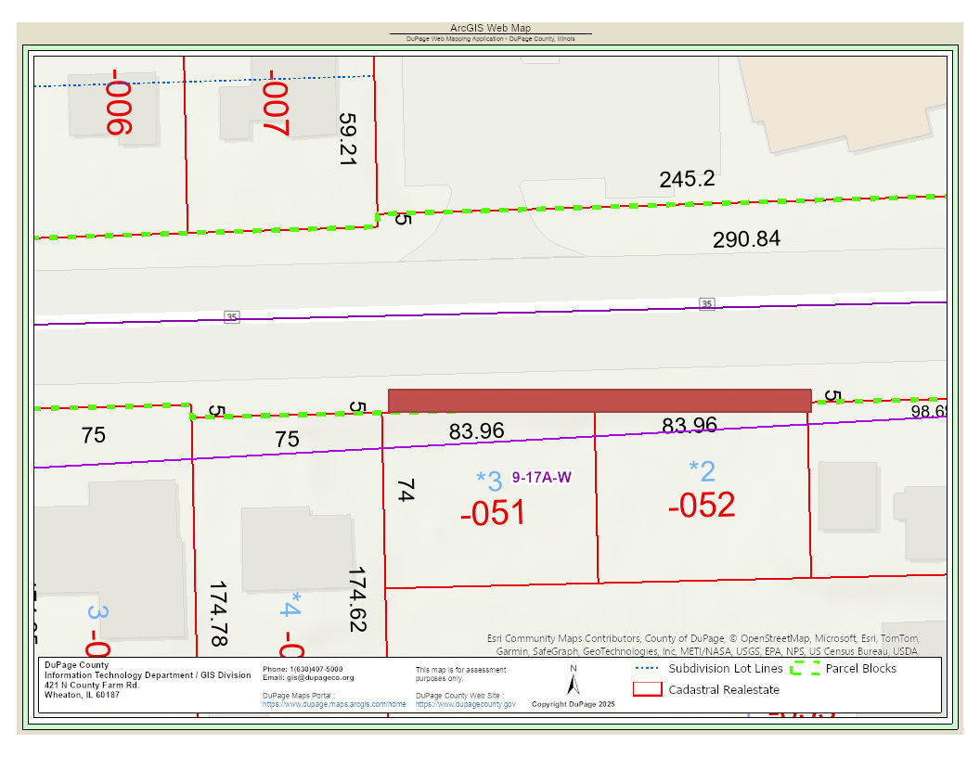This screenshot has height=757, width=980.
Task: Click the 290.84 dimension label
Action: [x=746, y=239]
